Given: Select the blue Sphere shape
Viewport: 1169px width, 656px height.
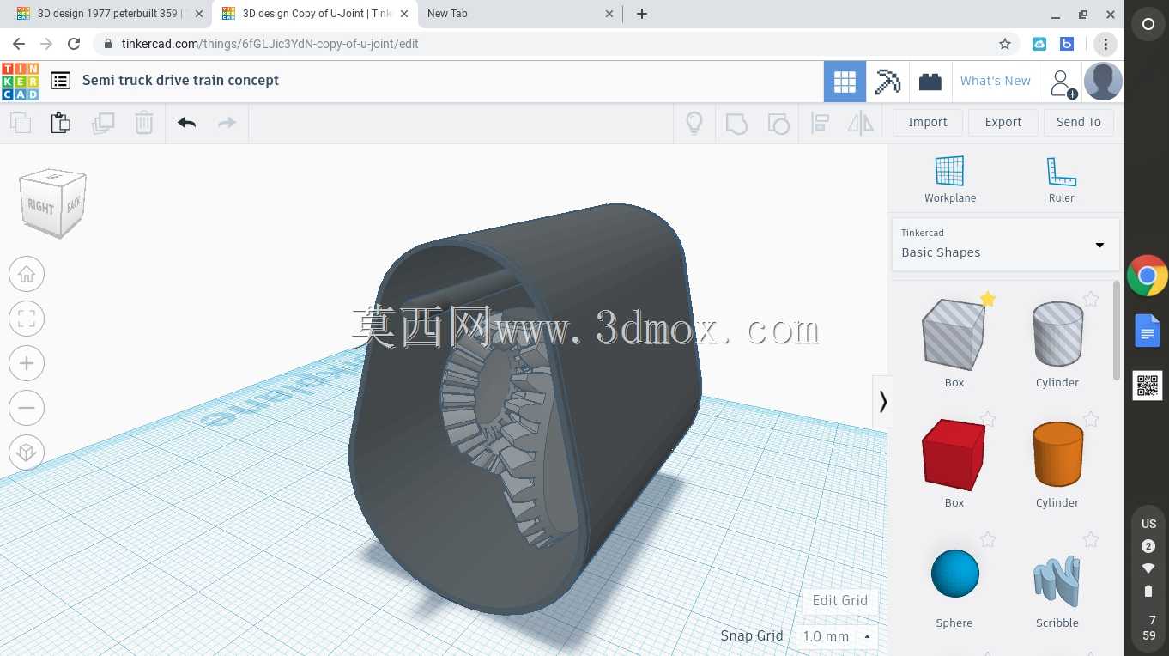Looking at the screenshot, I should point(954,574).
